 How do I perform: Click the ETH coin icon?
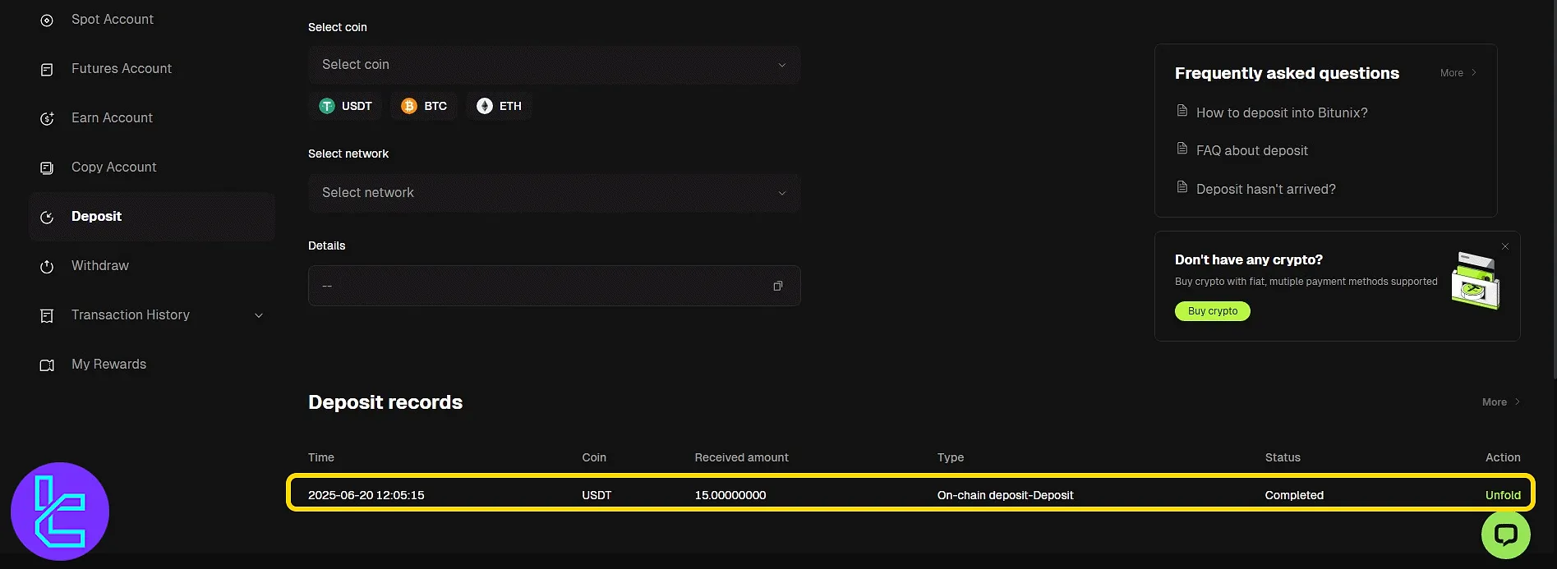click(x=485, y=106)
